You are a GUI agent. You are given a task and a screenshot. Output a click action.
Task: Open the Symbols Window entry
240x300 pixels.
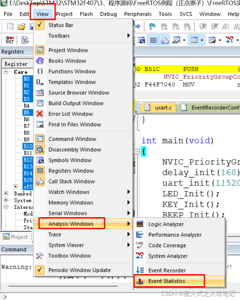click(x=83, y=160)
